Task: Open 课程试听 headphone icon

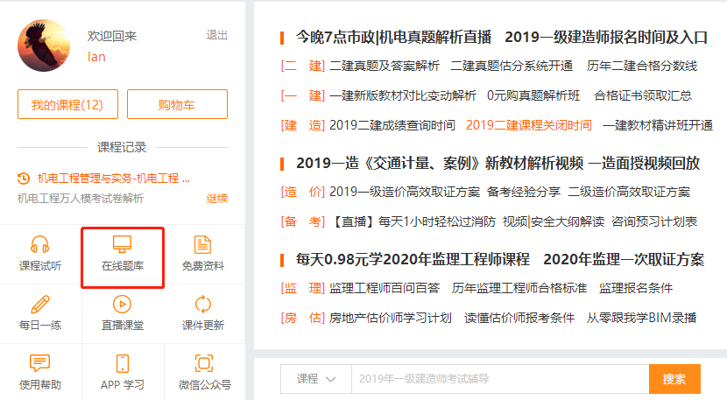Action: [x=40, y=245]
